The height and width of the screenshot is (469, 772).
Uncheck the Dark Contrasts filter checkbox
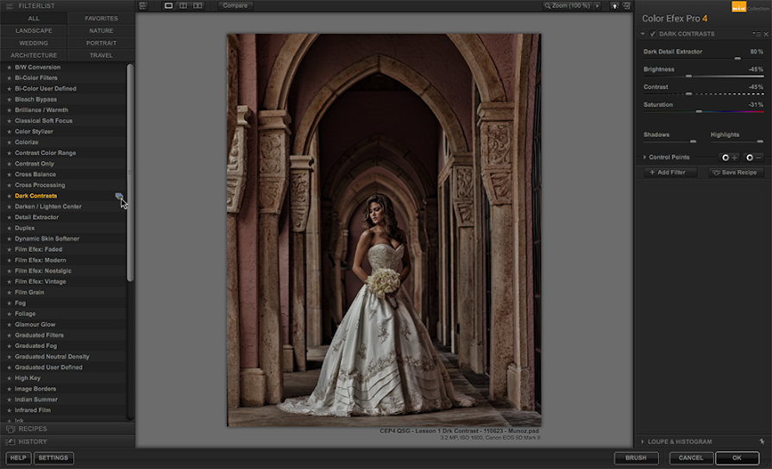click(x=653, y=34)
